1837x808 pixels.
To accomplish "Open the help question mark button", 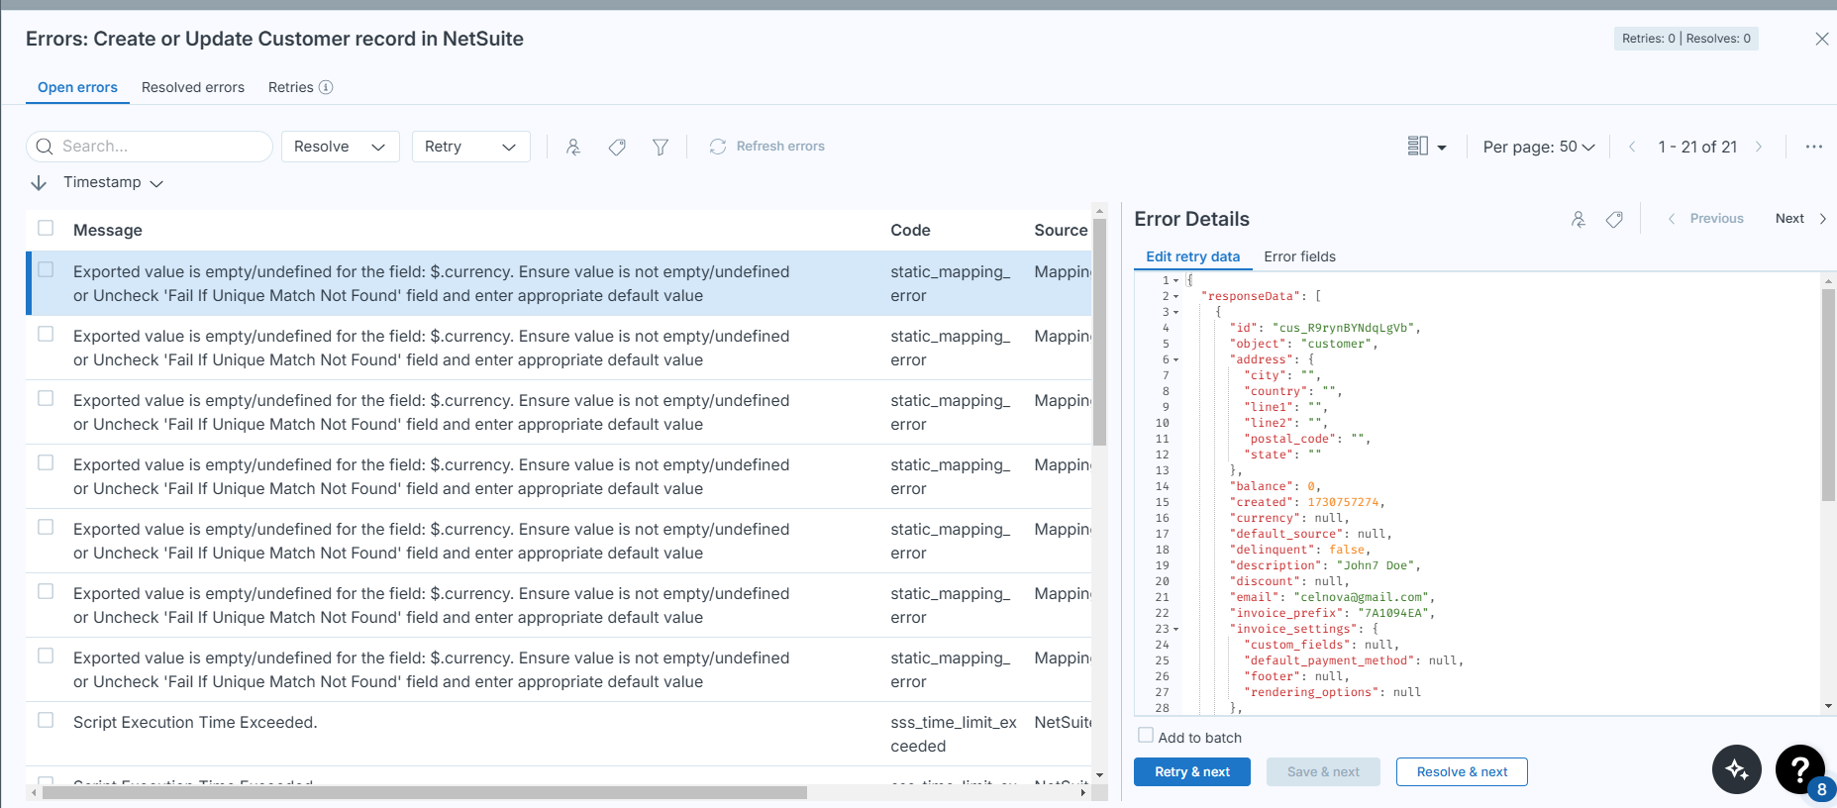I will pos(1799,769).
